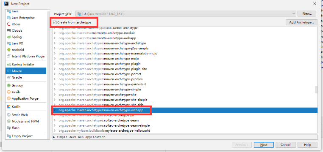This screenshot has height=152, width=323.
Task: Open the Project SDK dropdown
Action: click(186, 14)
